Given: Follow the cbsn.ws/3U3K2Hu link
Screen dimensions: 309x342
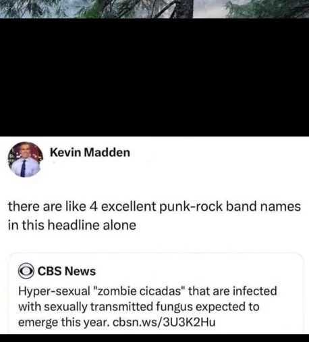Looking at the screenshot, I should [164, 322].
